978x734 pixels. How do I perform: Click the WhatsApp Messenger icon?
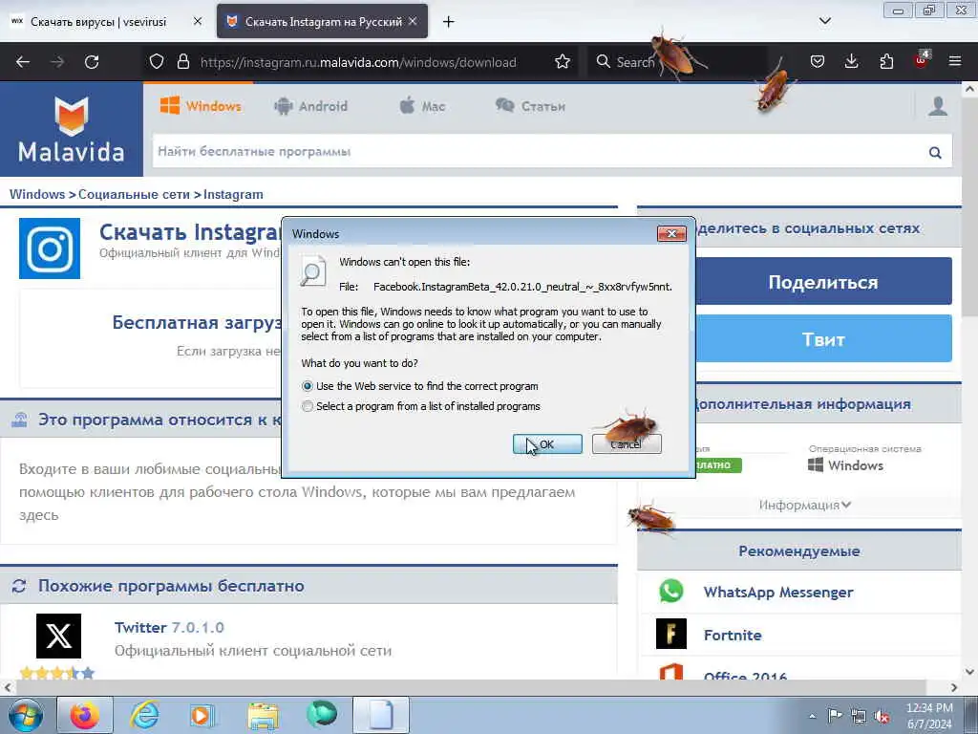(671, 591)
